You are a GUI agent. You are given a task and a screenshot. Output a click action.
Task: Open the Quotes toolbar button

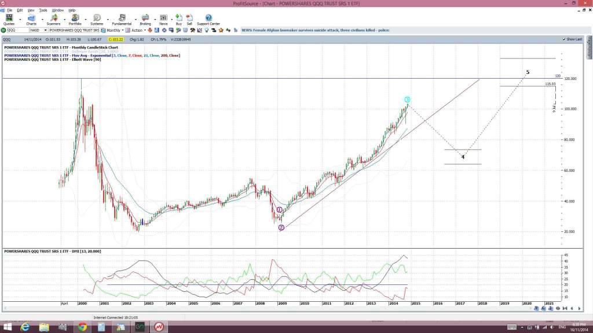[x=9, y=19]
